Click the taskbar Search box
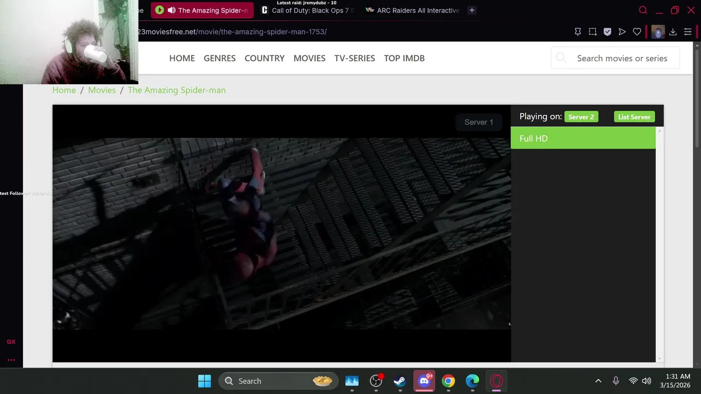The width and height of the screenshot is (701, 394). [x=277, y=381]
